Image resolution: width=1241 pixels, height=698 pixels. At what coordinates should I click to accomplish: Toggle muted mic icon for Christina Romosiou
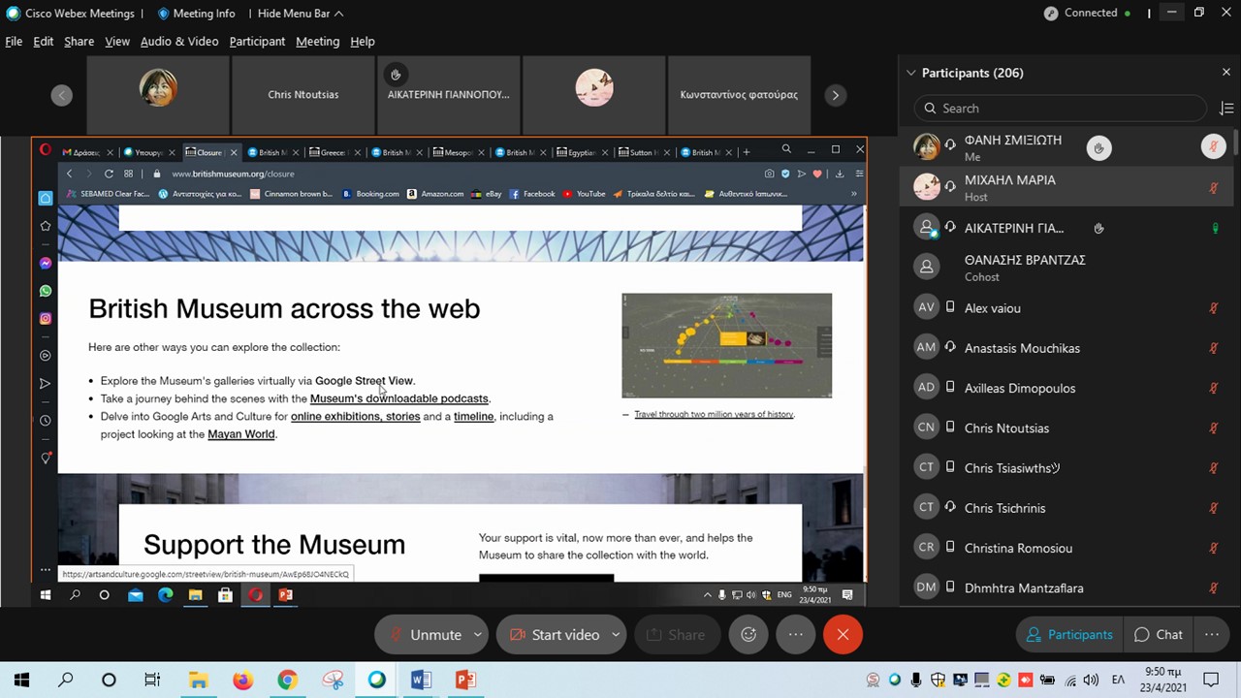point(1214,548)
